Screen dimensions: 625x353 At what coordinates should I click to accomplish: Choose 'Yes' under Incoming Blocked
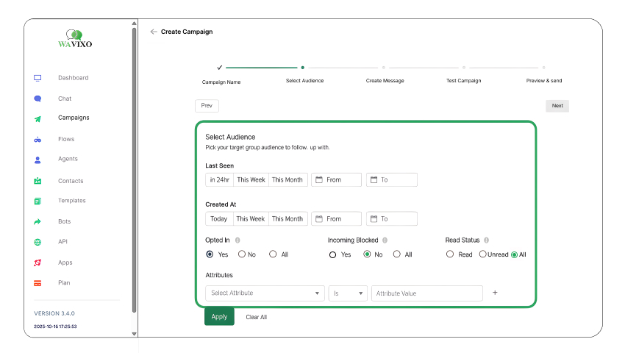[332, 254]
